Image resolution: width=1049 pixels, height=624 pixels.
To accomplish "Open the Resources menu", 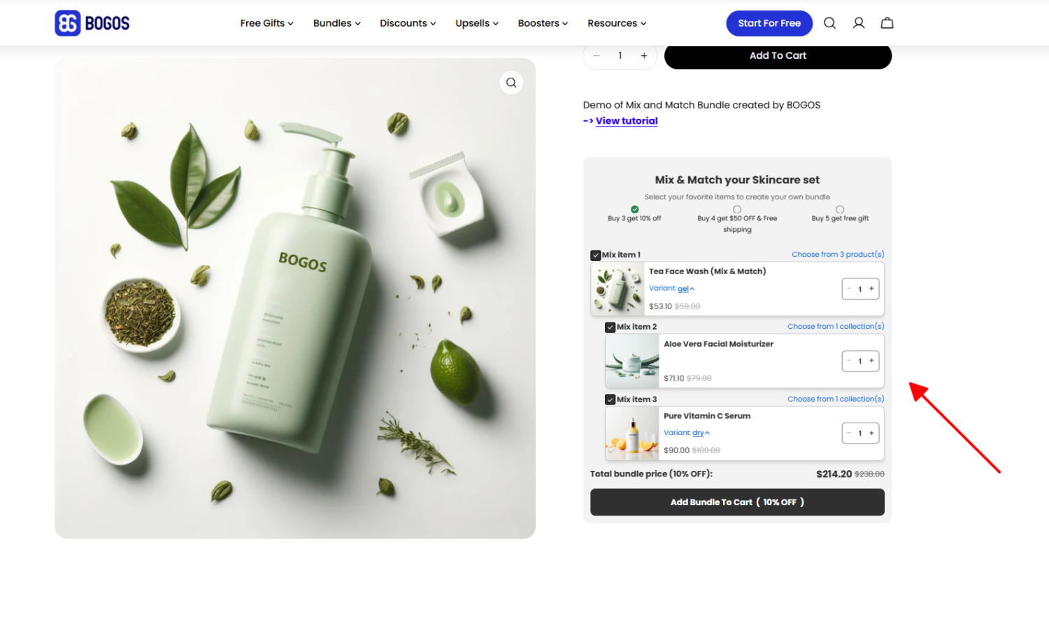I will [617, 23].
